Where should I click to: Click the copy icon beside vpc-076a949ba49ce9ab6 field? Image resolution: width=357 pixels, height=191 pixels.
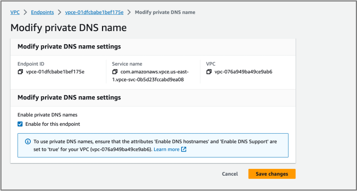pos(209,72)
